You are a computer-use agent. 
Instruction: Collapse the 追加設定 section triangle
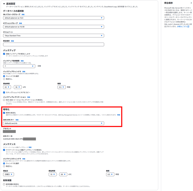click(x=4, y=4)
